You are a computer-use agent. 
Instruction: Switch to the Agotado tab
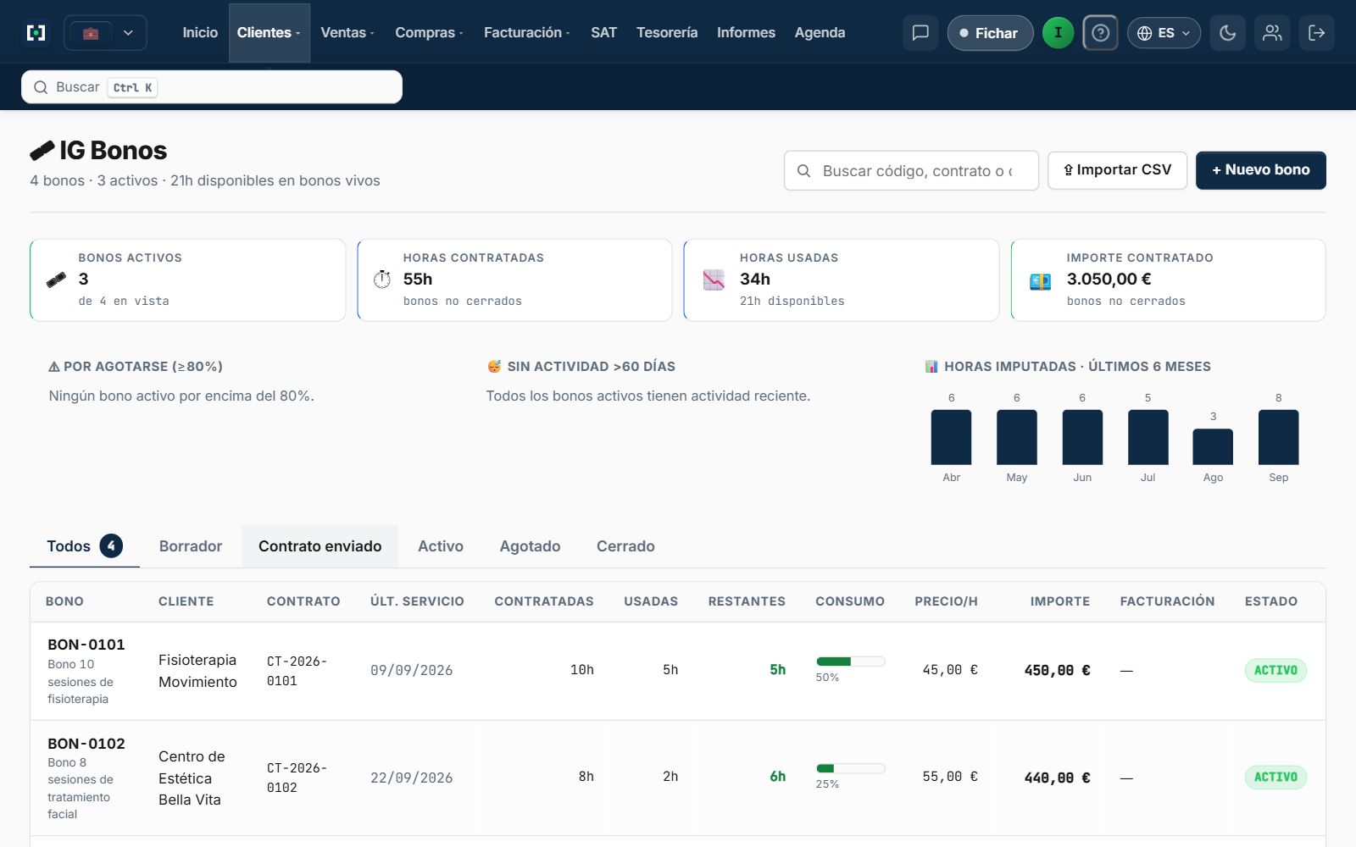coord(530,546)
